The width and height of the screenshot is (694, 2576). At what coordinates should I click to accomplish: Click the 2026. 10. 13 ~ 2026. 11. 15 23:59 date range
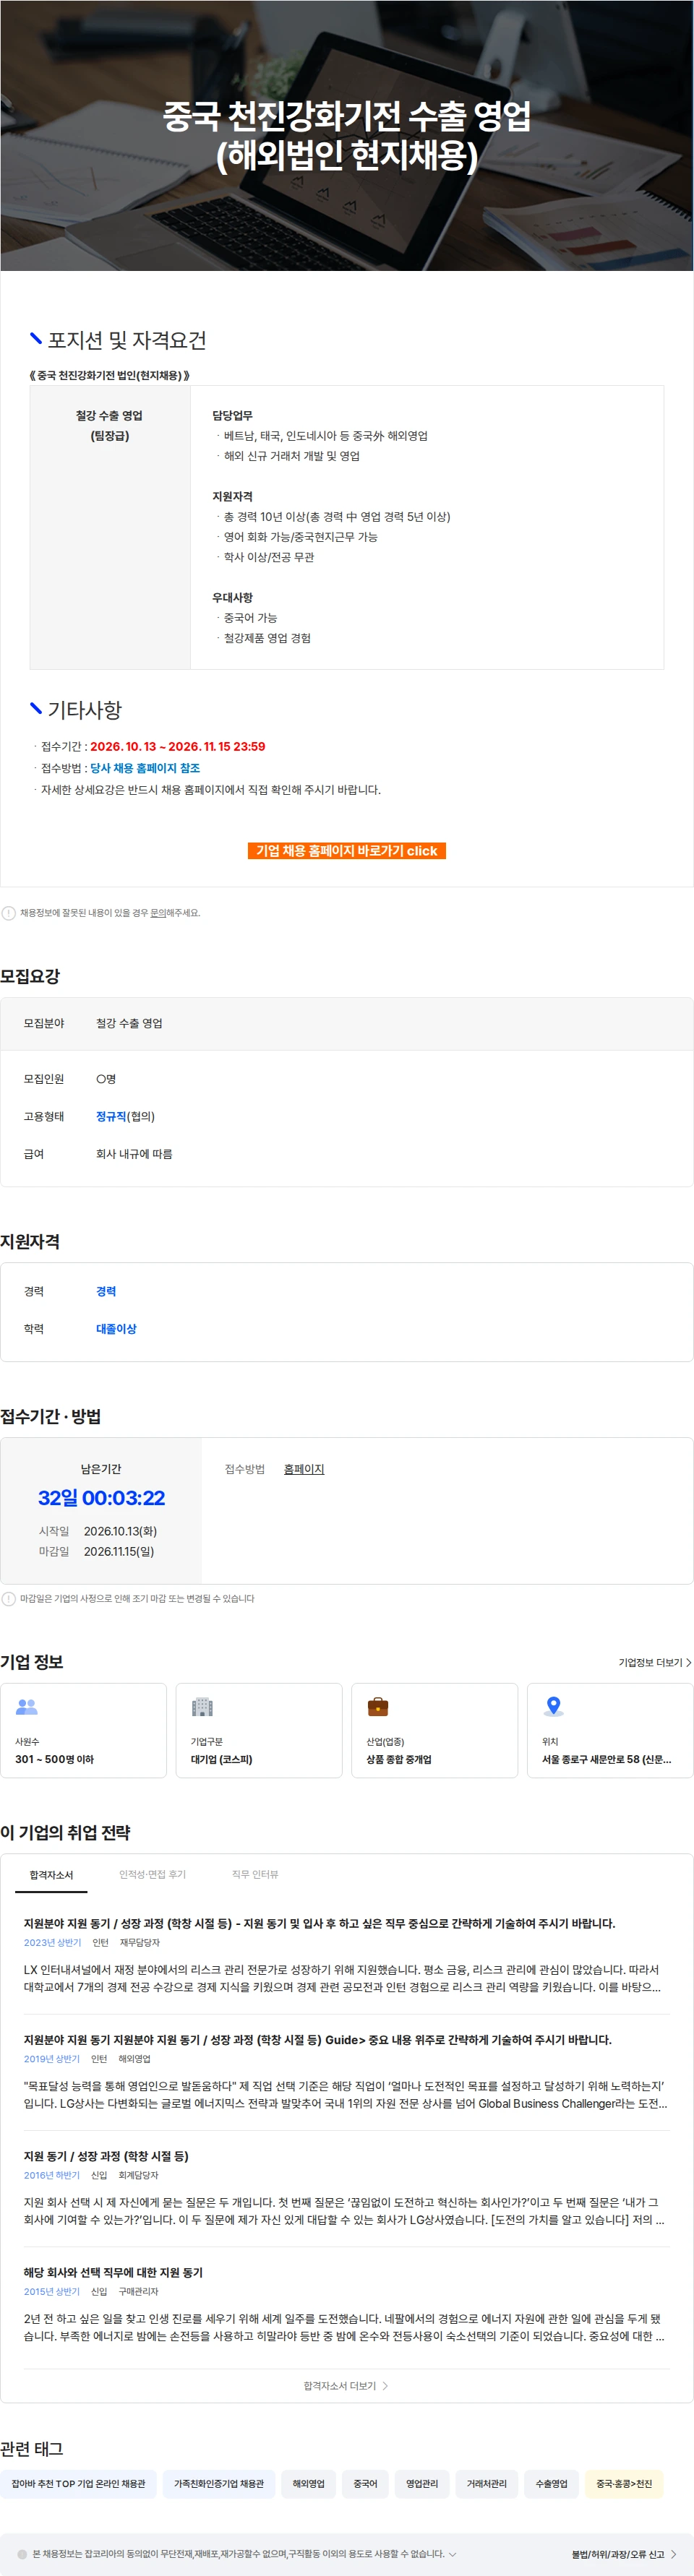(x=177, y=746)
